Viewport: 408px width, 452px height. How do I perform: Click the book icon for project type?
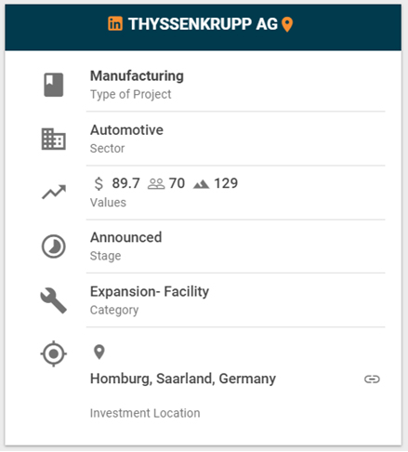click(54, 85)
